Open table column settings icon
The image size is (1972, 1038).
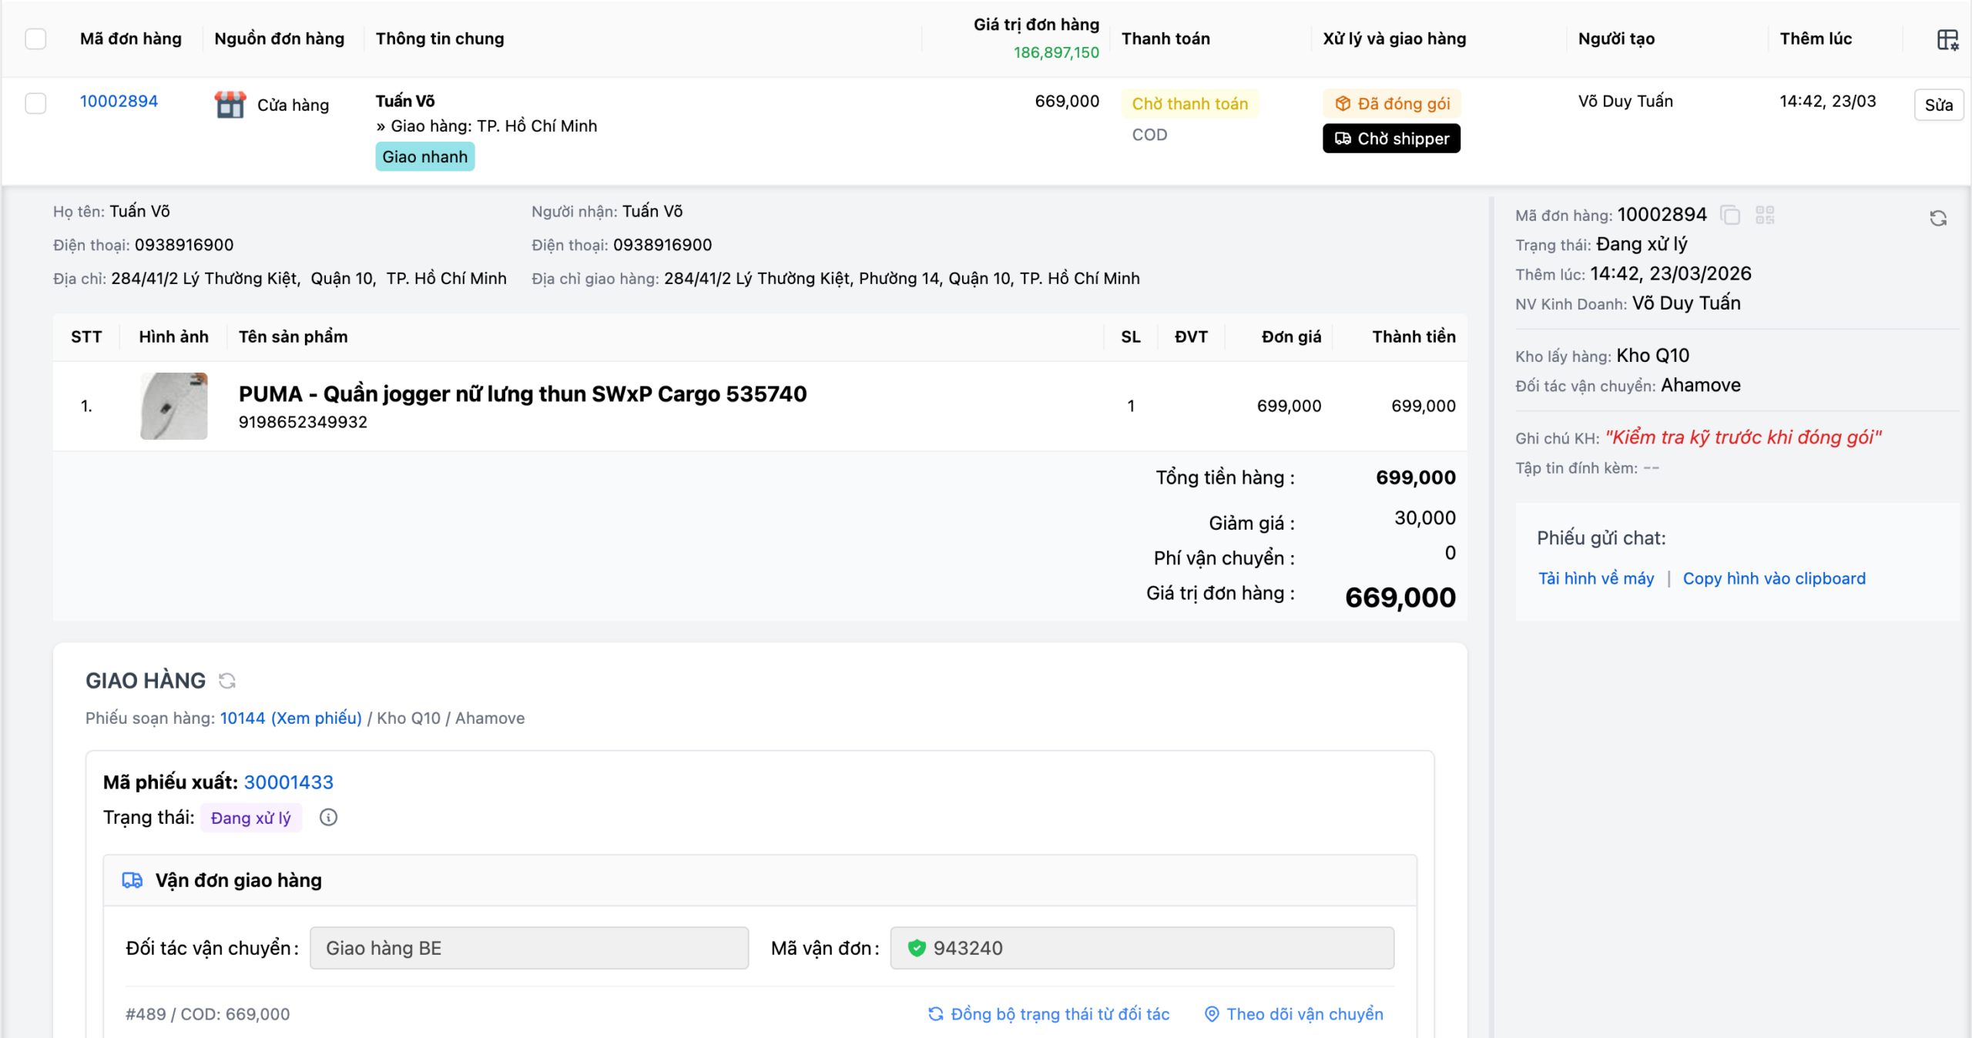pos(1947,39)
